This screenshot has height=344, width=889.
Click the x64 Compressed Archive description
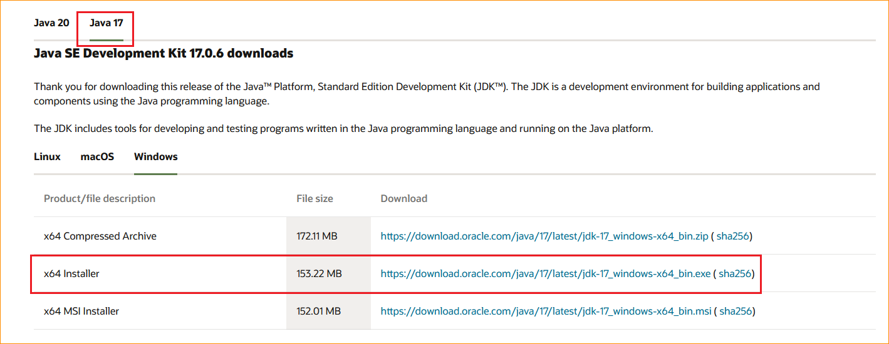100,236
